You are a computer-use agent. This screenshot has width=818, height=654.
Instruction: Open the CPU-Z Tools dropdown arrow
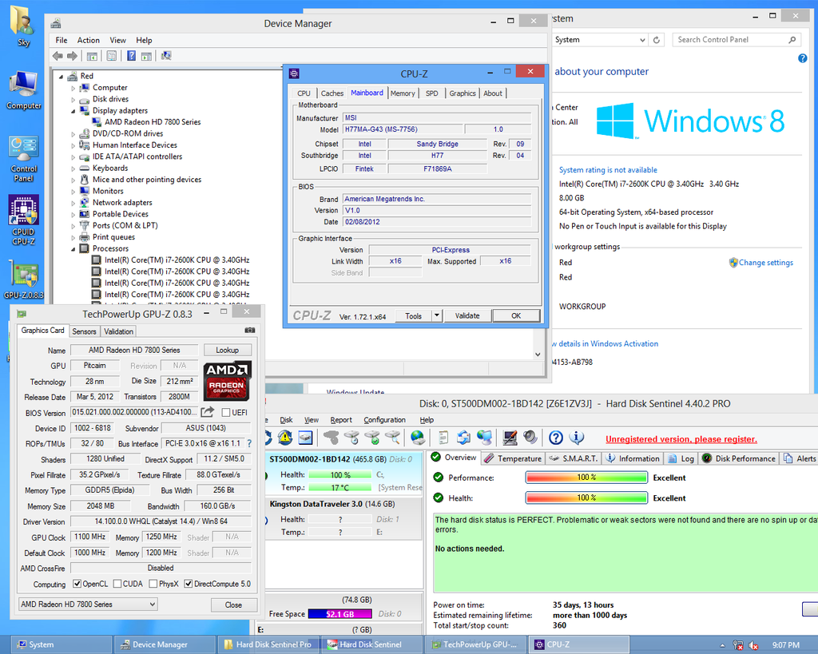(x=436, y=315)
